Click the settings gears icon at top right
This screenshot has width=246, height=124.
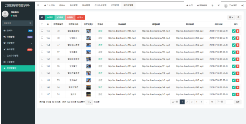click(x=242, y=5)
